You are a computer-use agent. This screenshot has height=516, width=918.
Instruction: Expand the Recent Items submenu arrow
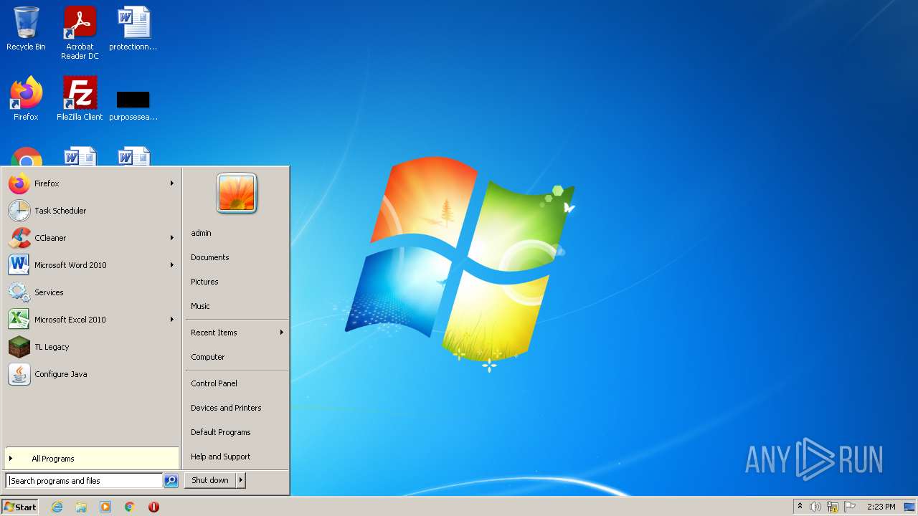click(282, 333)
